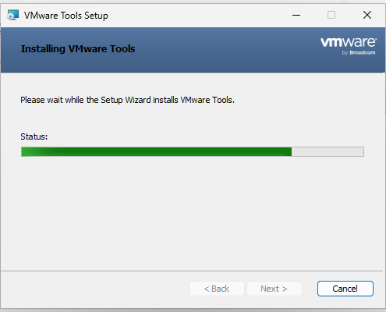The image size is (386, 312).
Task: Click the green filled part of the progress bar
Action: 156,152
